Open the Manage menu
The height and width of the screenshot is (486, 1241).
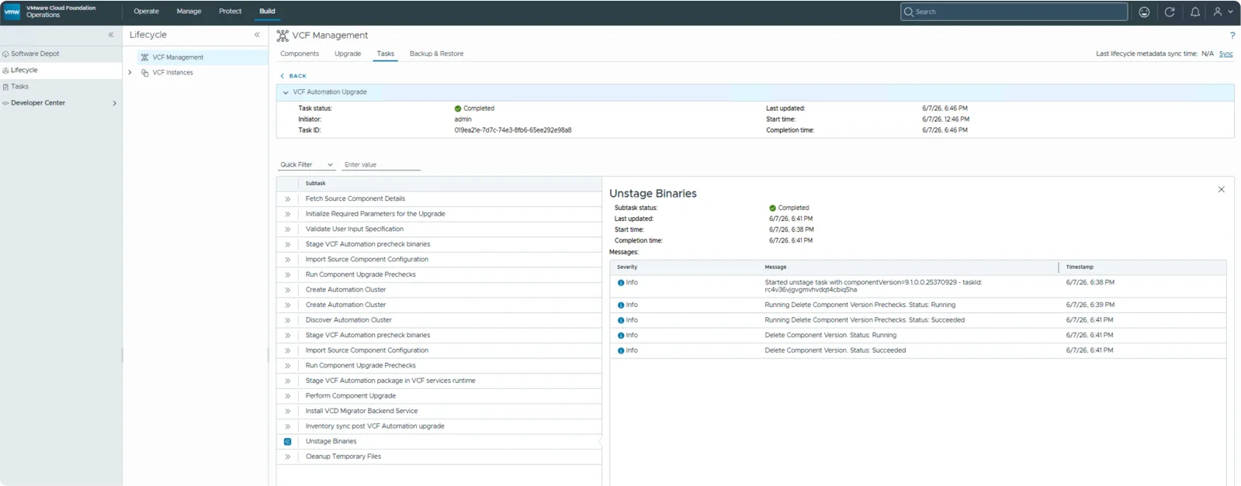(189, 12)
